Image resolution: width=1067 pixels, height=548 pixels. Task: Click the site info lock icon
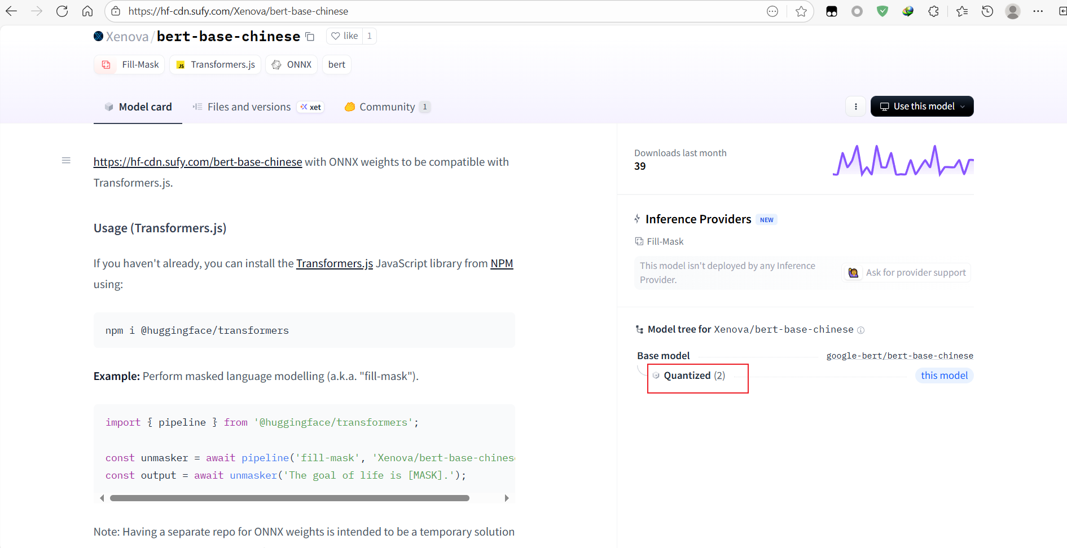pos(116,11)
